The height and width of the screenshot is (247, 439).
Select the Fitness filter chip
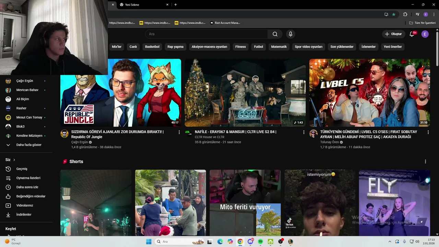(240, 47)
